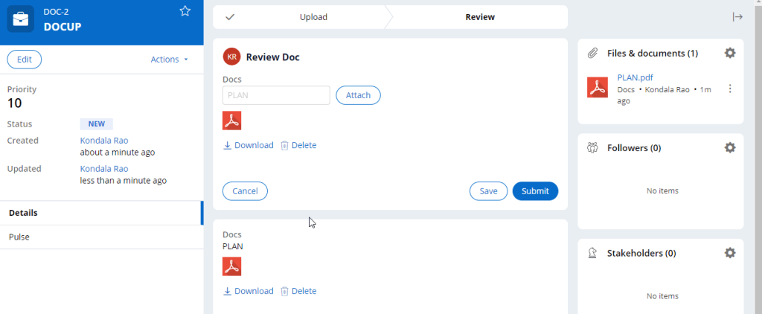Click the Docs PLAN input field
Viewport: 762px width, 314px height.
(x=276, y=95)
